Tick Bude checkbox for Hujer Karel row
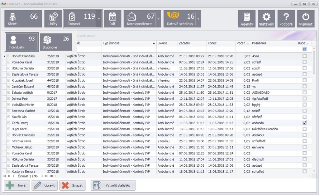Viewport: 319px width, 195px height. [304, 129]
